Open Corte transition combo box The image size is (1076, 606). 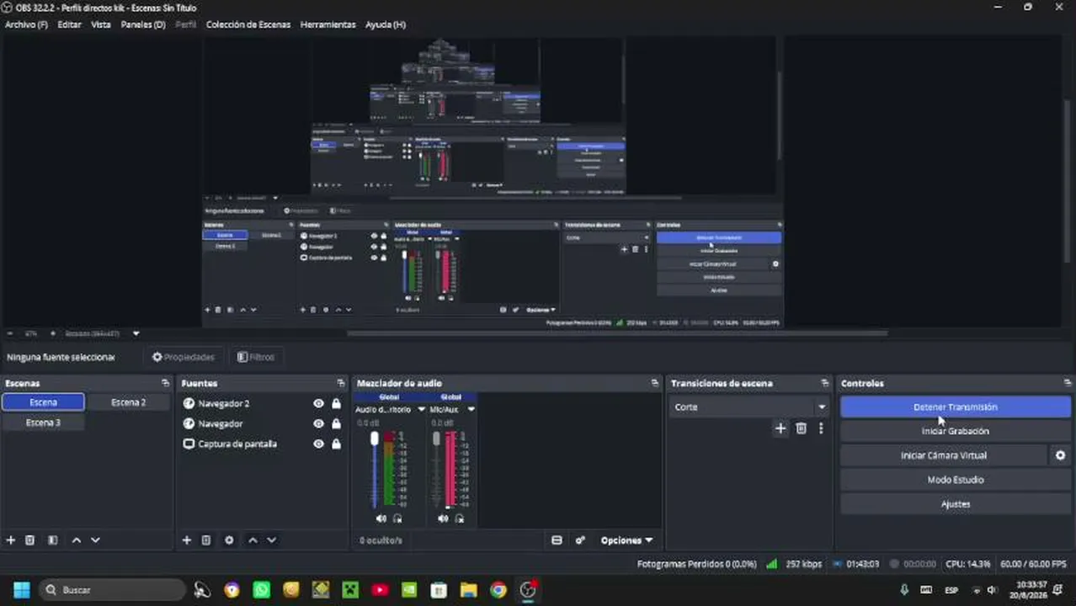click(x=749, y=407)
